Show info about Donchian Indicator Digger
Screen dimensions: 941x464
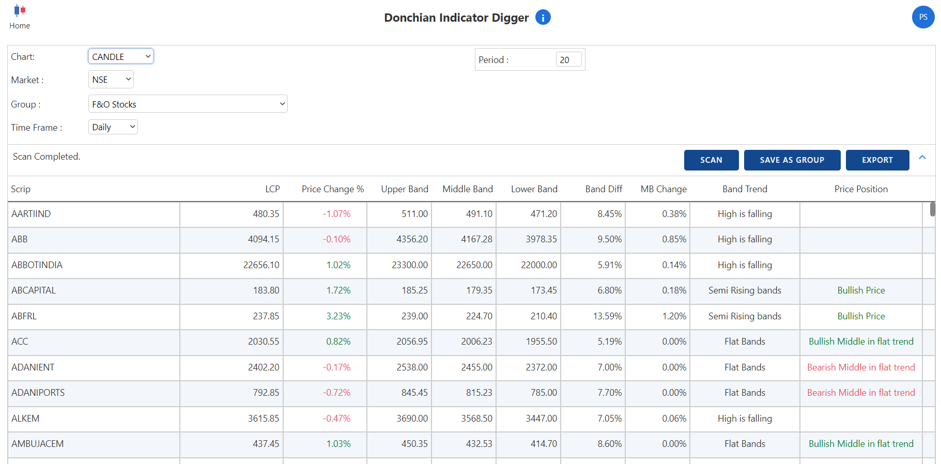coord(543,18)
